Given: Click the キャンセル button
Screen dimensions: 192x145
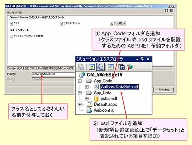Looking at the screenshot, I should click(164, 90).
